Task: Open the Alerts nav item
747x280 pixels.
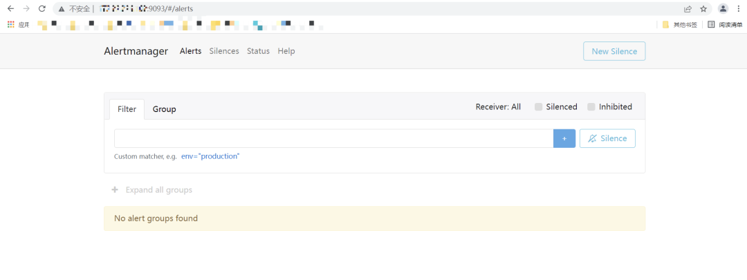Action: tap(191, 51)
